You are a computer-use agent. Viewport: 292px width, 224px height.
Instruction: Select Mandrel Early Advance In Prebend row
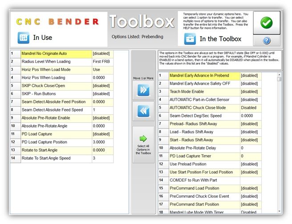[210, 75]
